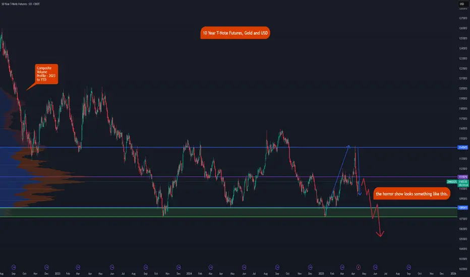This screenshot has width=470, height=277.
Task: Click the contract event marker at Sep 2023
Action: pos(146,267)
